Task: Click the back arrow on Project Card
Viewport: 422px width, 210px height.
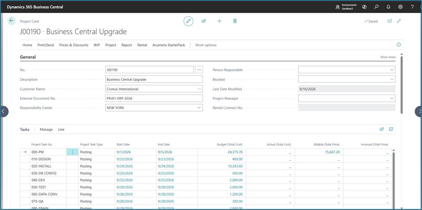Action: 11,21
